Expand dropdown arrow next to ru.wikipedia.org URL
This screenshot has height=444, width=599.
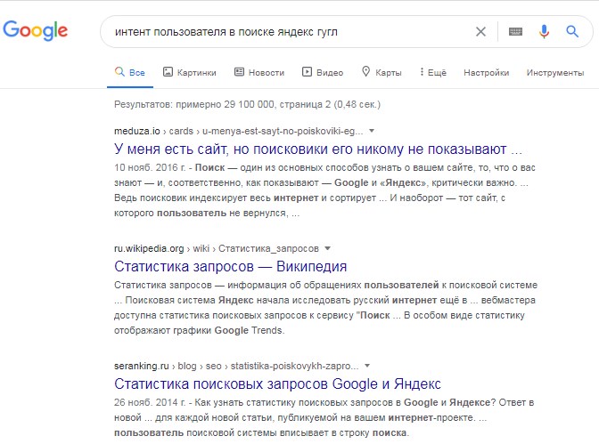click(x=327, y=248)
